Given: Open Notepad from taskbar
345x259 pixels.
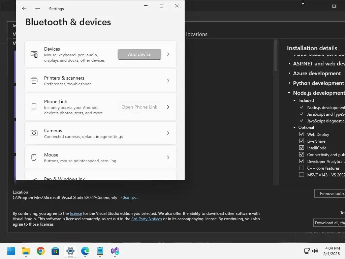Looking at the screenshot, I should (x=100, y=251).
